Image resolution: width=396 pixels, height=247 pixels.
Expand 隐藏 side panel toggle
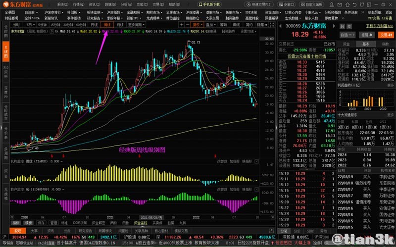(x=262, y=24)
